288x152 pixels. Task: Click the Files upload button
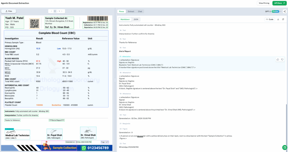[x=9, y=11]
